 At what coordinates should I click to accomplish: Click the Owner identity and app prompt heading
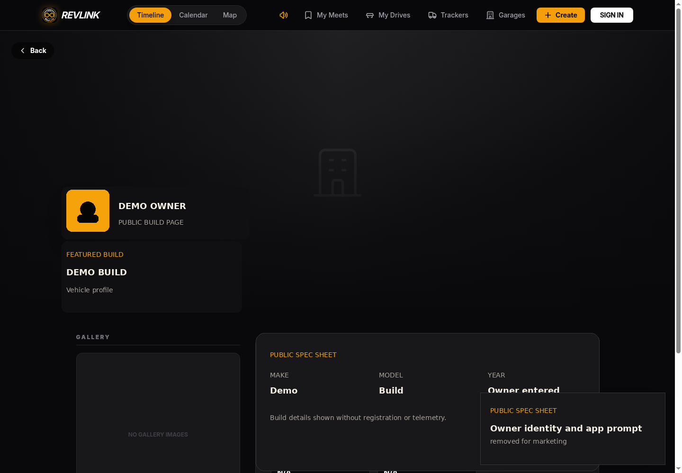point(566,429)
